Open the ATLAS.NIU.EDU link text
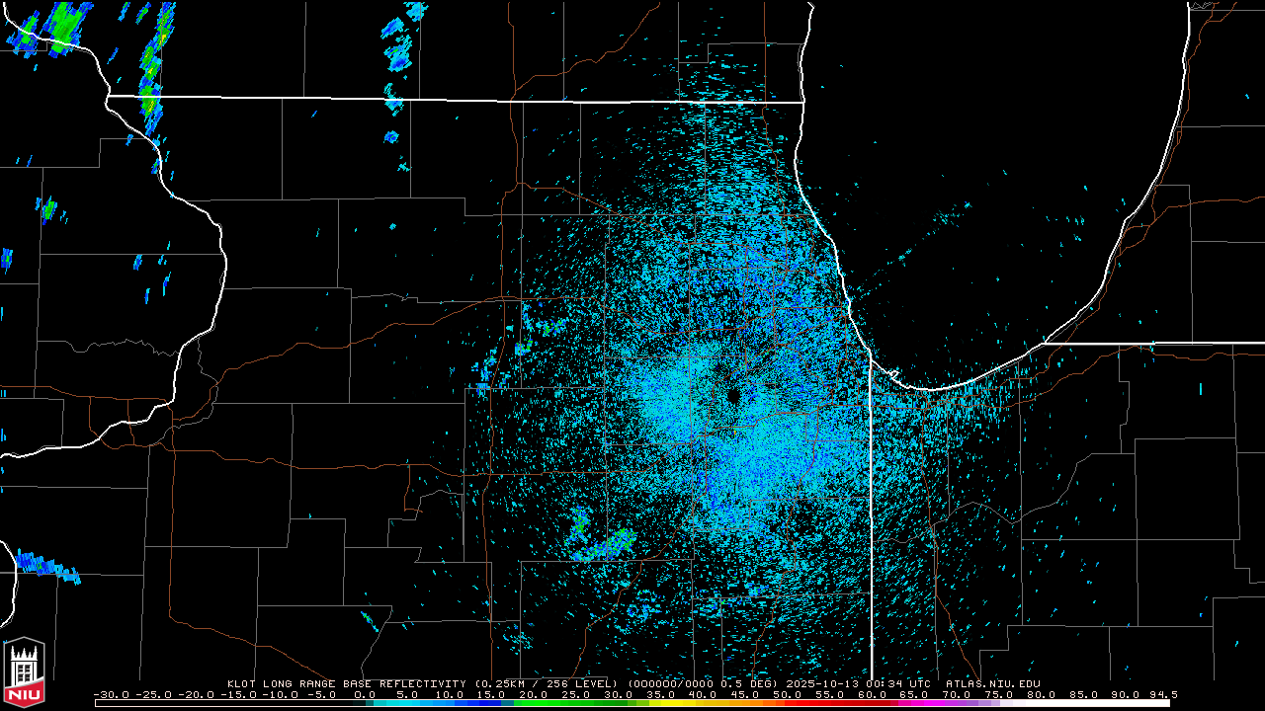This screenshot has width=1265, height=711. (992, 683)
